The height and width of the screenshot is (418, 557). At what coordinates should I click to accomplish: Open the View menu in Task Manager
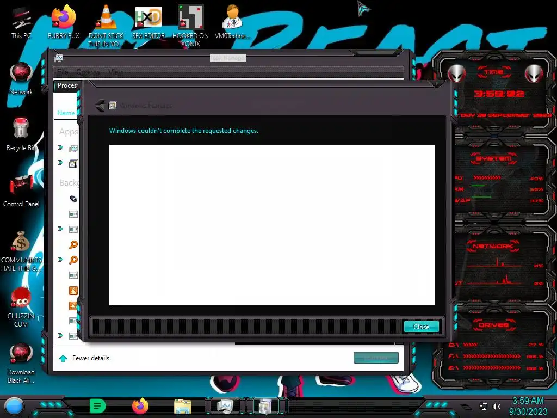tap(116, 72)
